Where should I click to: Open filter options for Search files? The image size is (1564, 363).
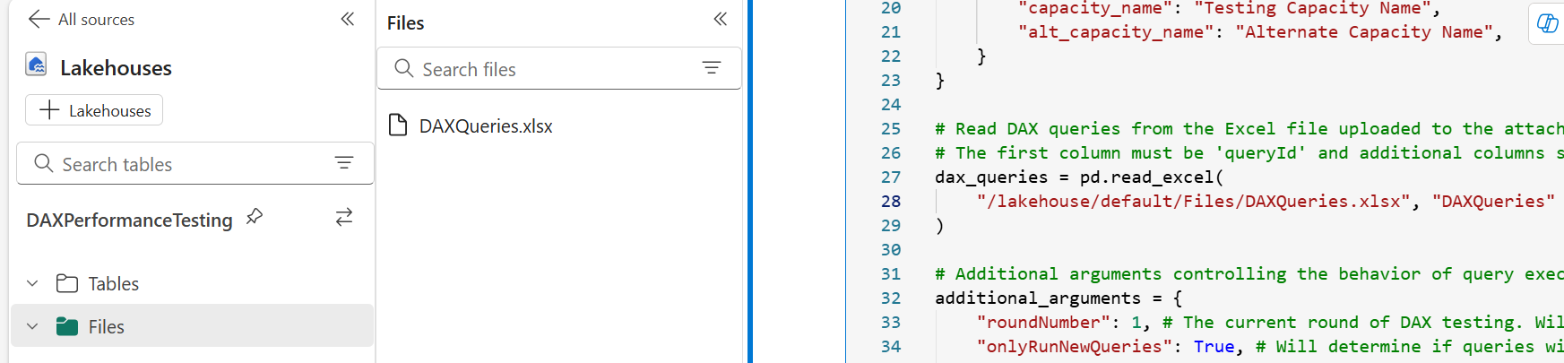click(712, 68)
